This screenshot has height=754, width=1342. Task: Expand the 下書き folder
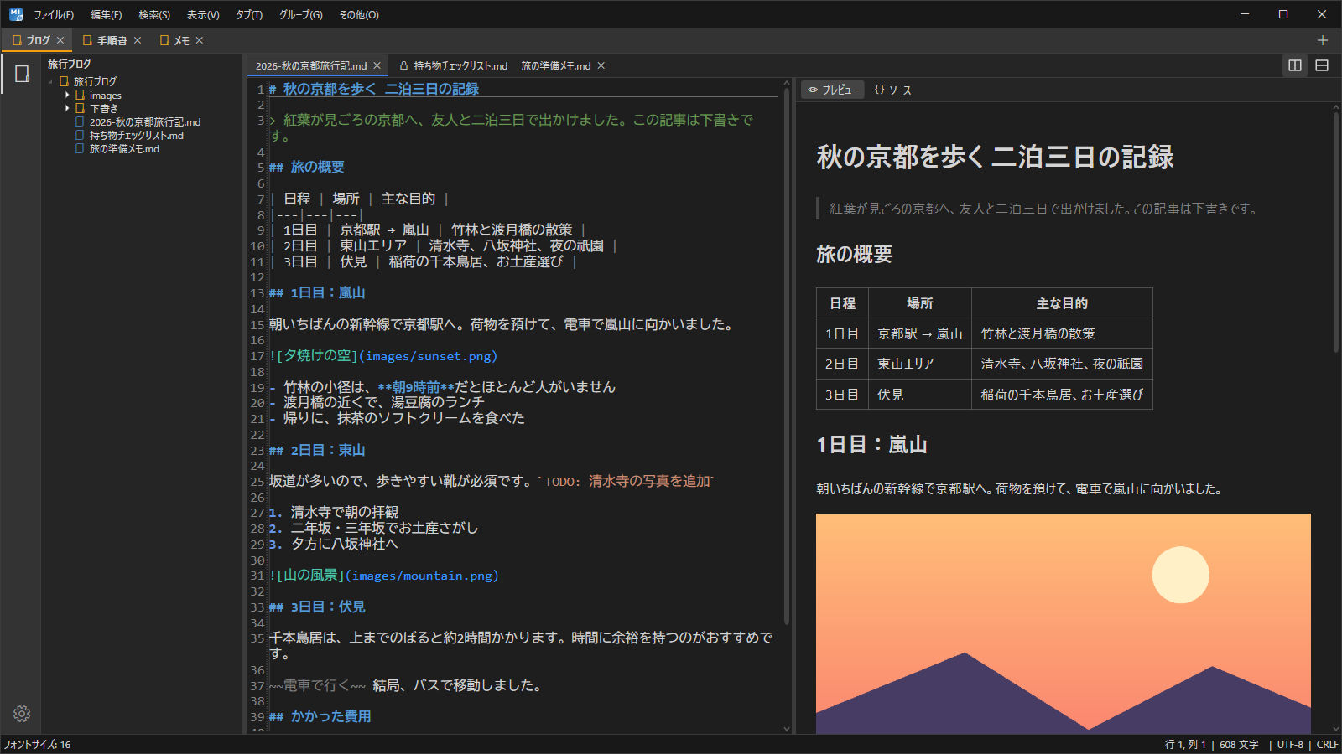coord(67,108)
